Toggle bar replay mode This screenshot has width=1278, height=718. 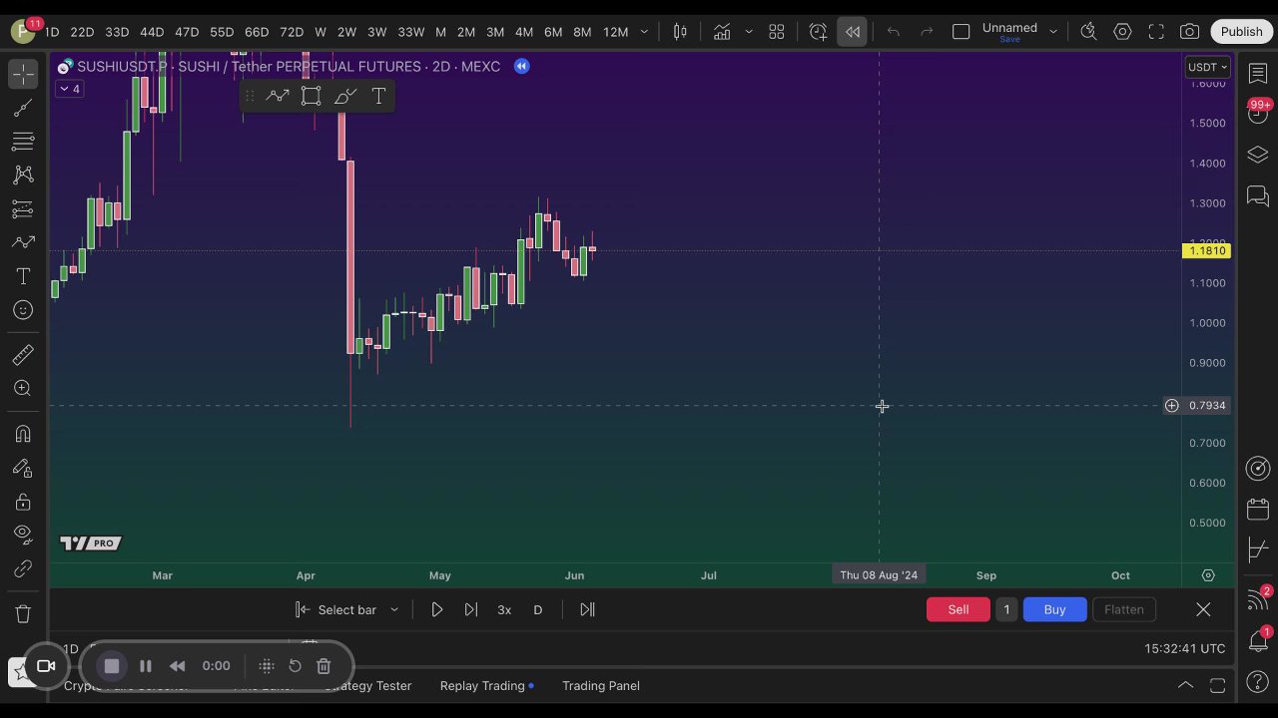pyautogui.click(x=852, y=32)
